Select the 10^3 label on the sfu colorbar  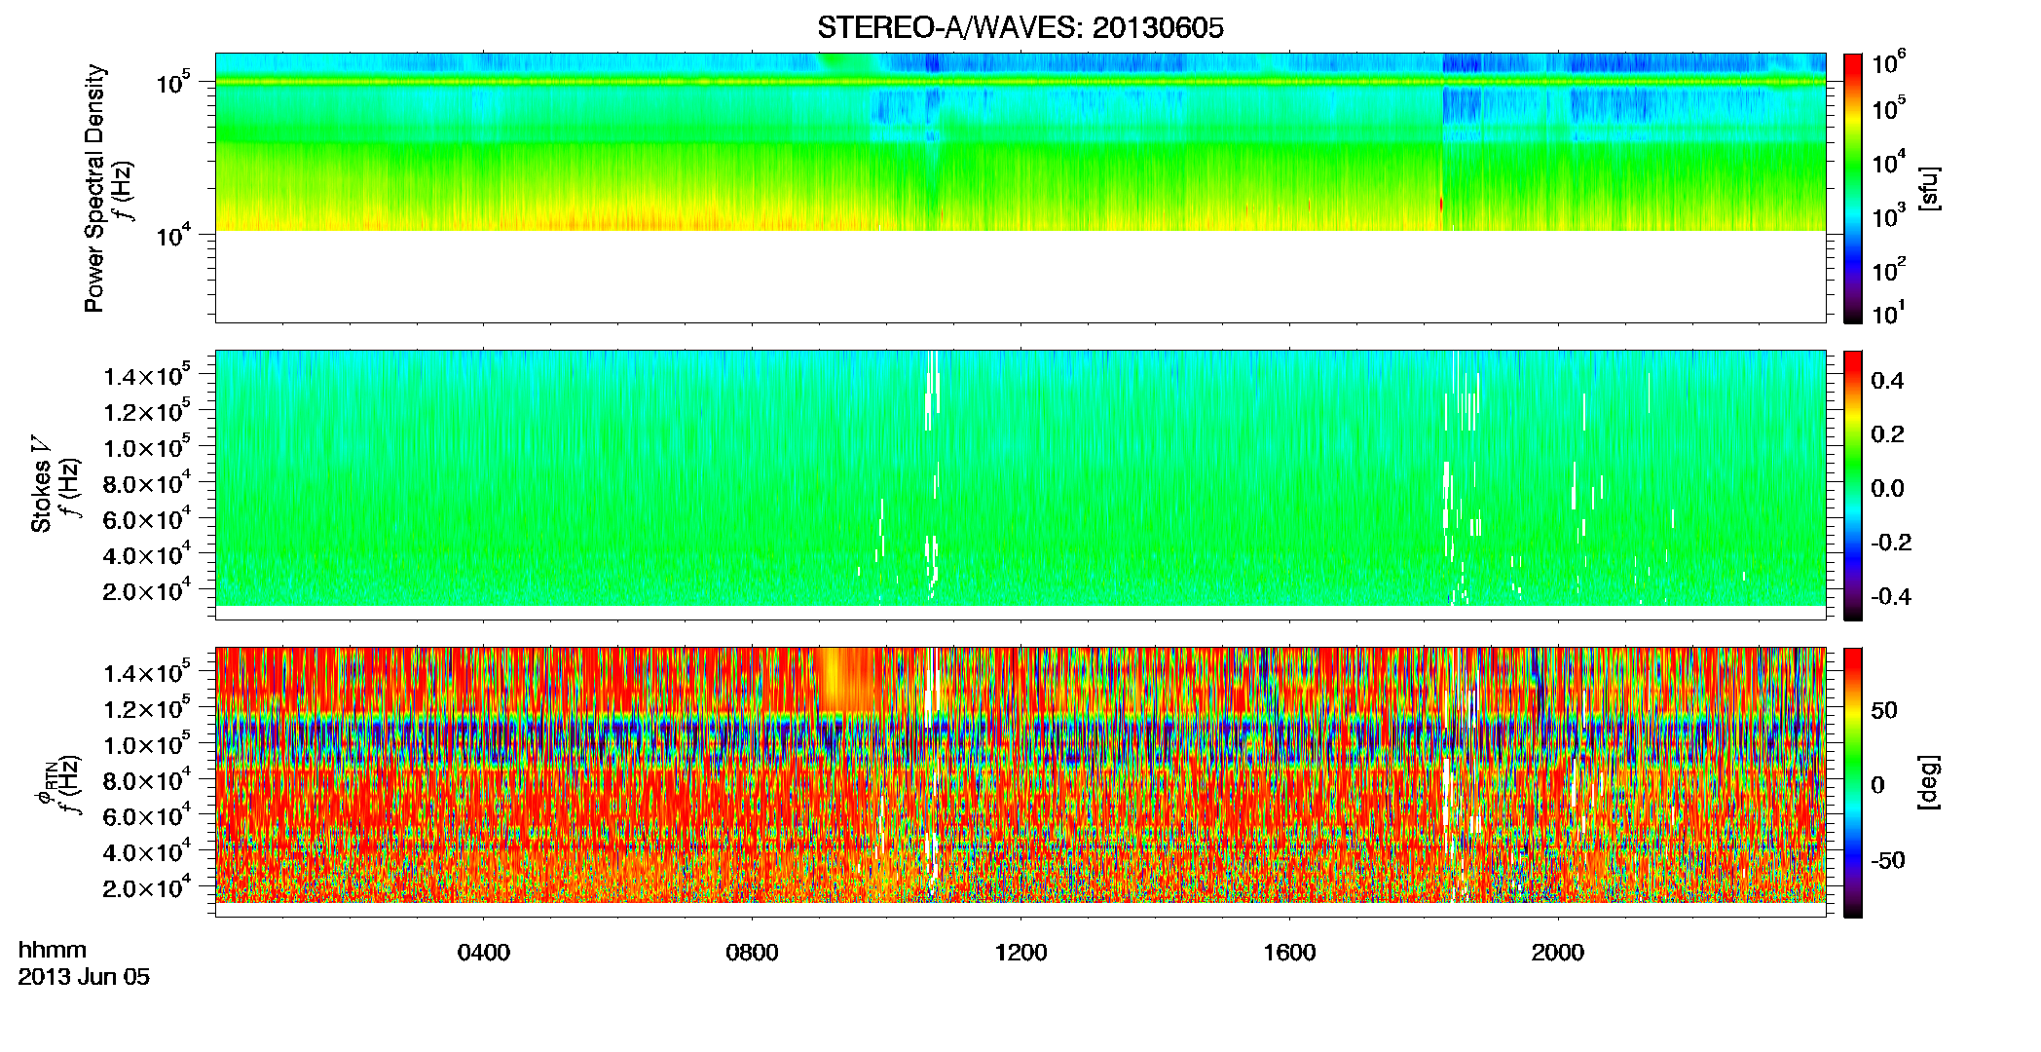[1889, 215]
